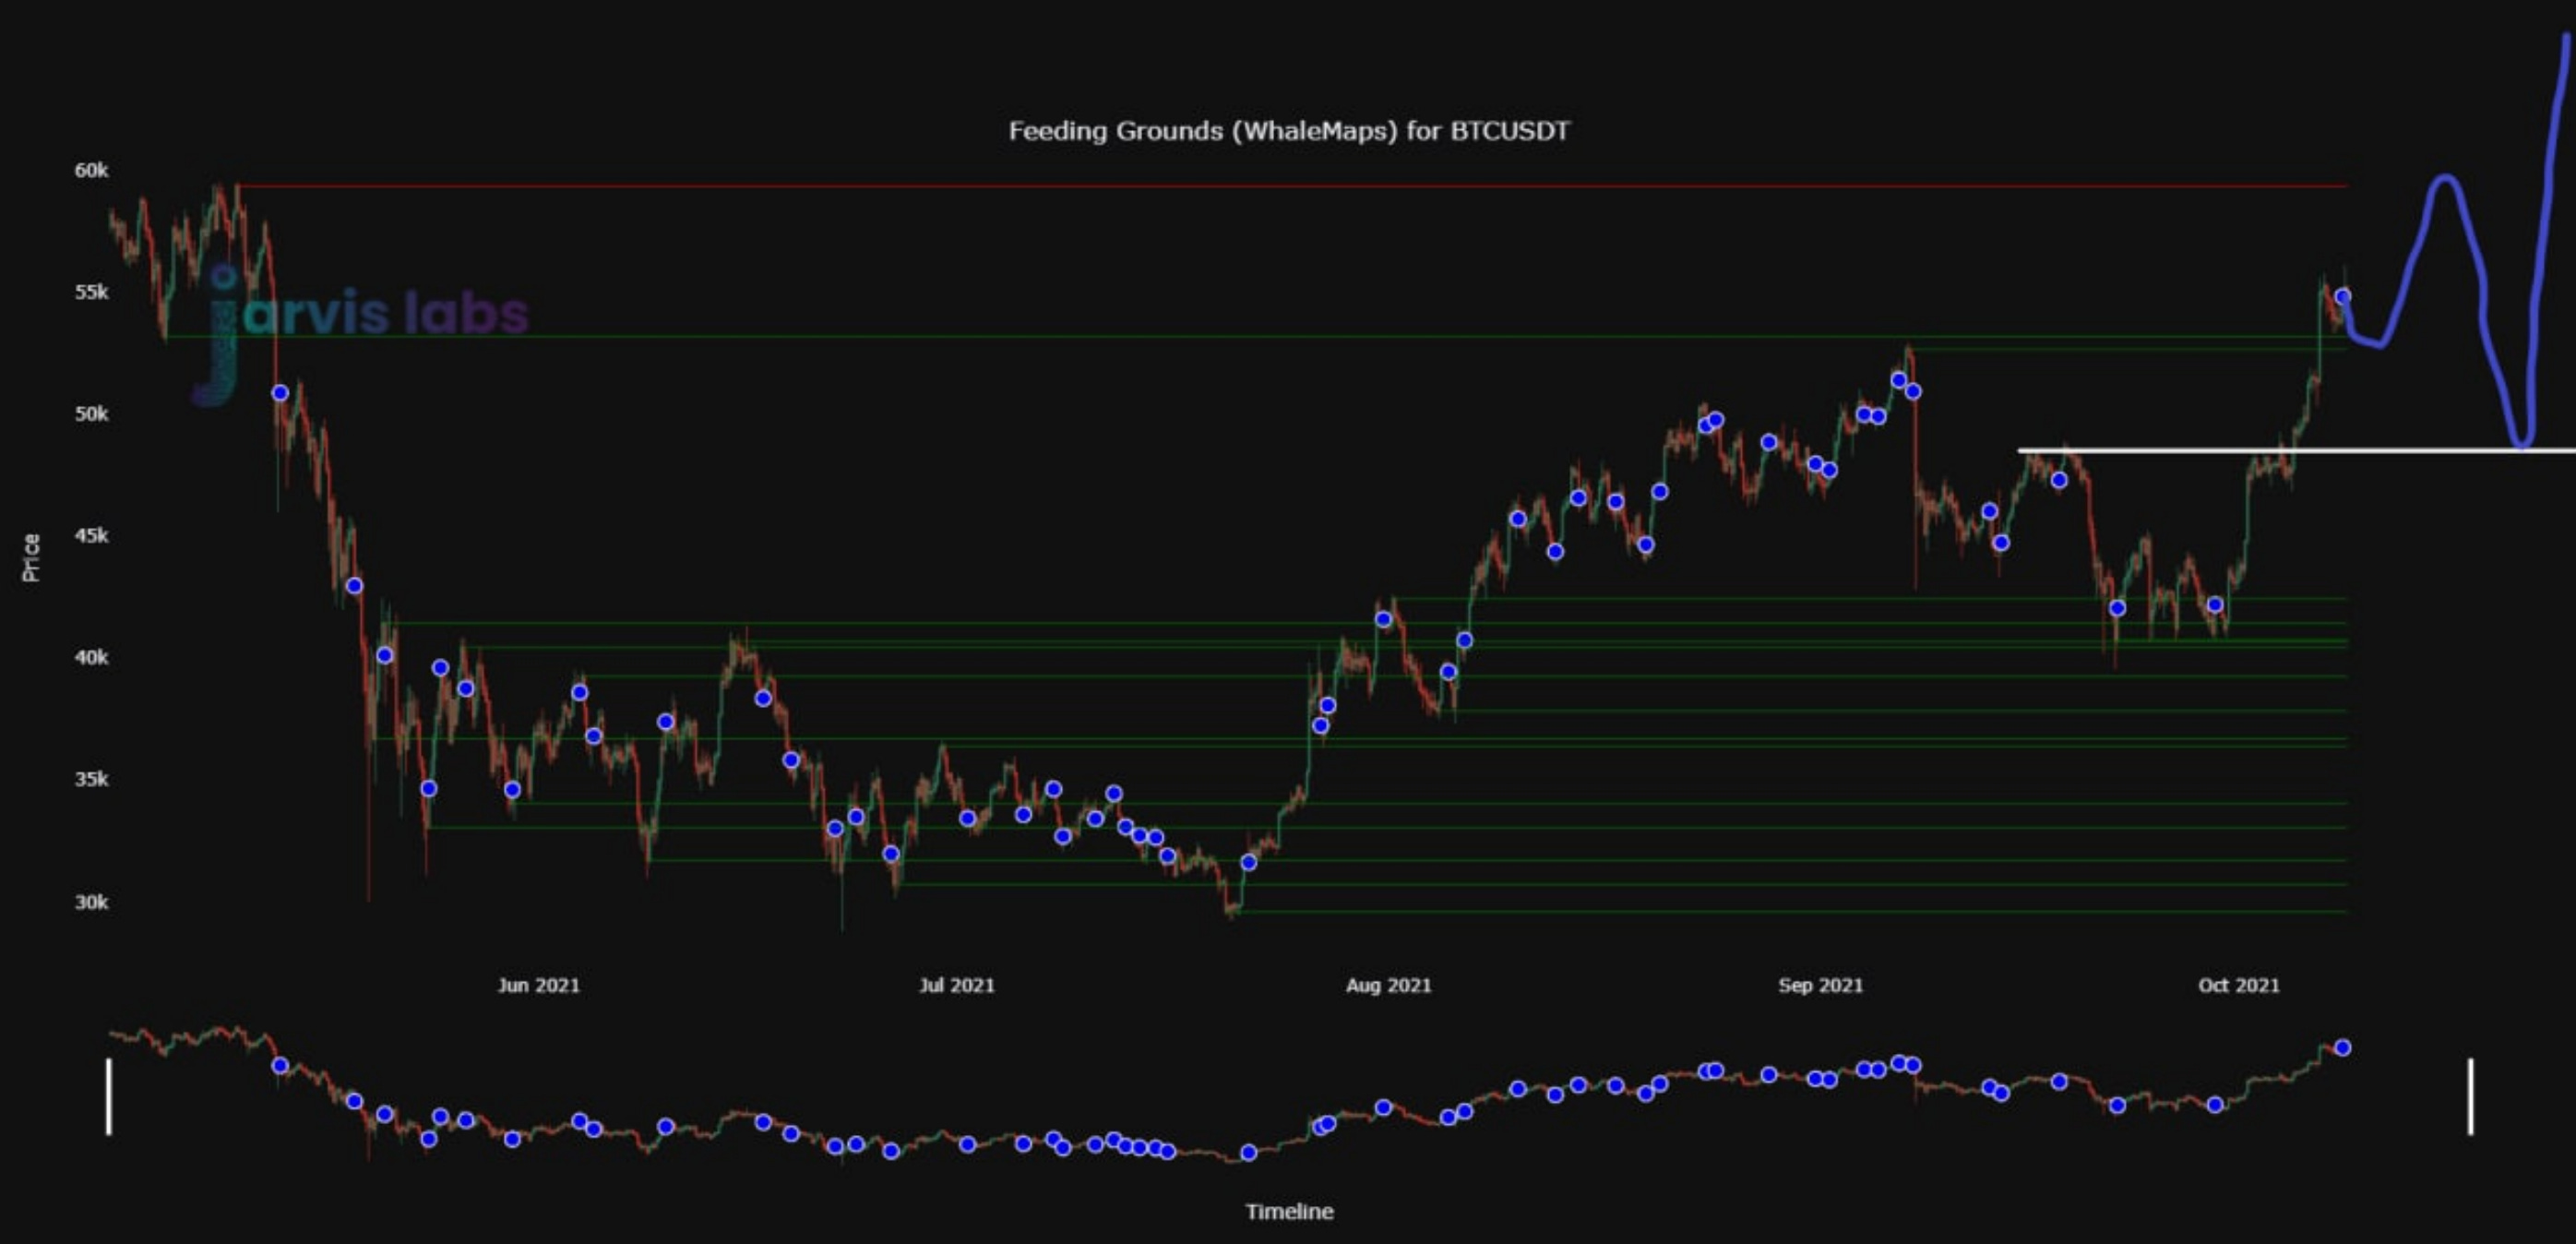Click the first whale marker near 51k
The height and width of the screenshot is (1244, 2576).
click(280, 393)
